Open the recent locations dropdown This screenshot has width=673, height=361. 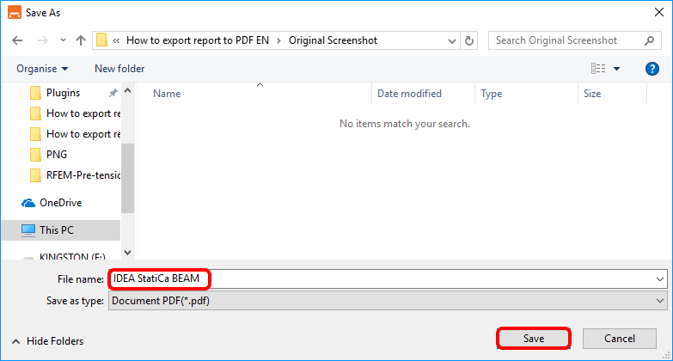(61, 40)
